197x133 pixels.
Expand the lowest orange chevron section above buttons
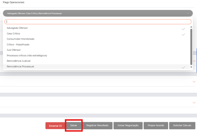(194, 102)
